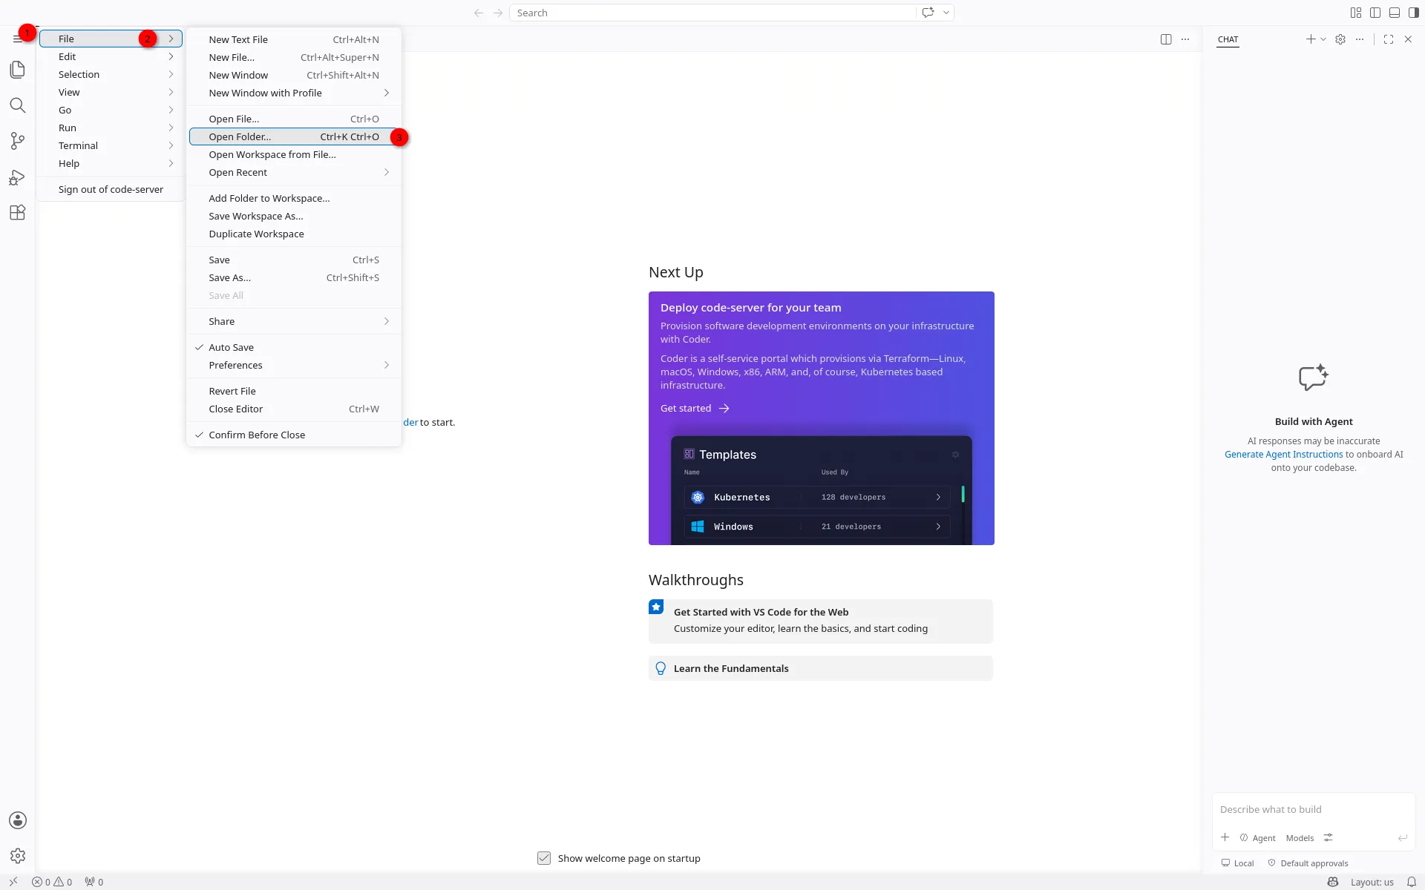Add context with chat input plus icon
This screenshot has height=890, width=1425.
pyautogui.click(x=1225, y=837)
